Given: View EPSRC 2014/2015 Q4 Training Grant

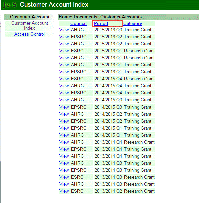Looking at the screenshot, I should [64, 93].
